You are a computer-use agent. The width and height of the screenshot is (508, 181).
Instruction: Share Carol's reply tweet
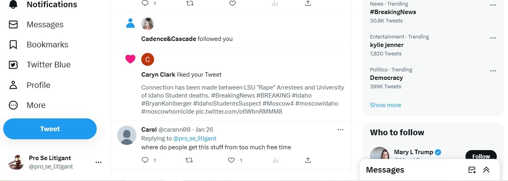click(x=308, y=160)
